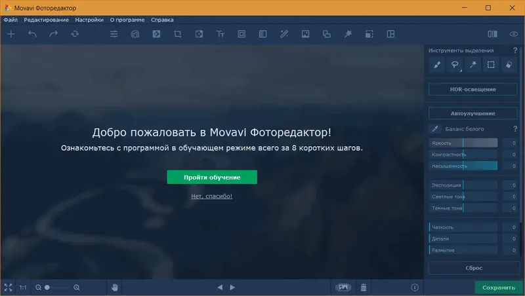
Task: Click the Четкость slider
Action: pos(463,227)
